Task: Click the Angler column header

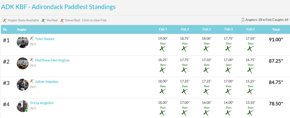Action: (x=22, y=29)
